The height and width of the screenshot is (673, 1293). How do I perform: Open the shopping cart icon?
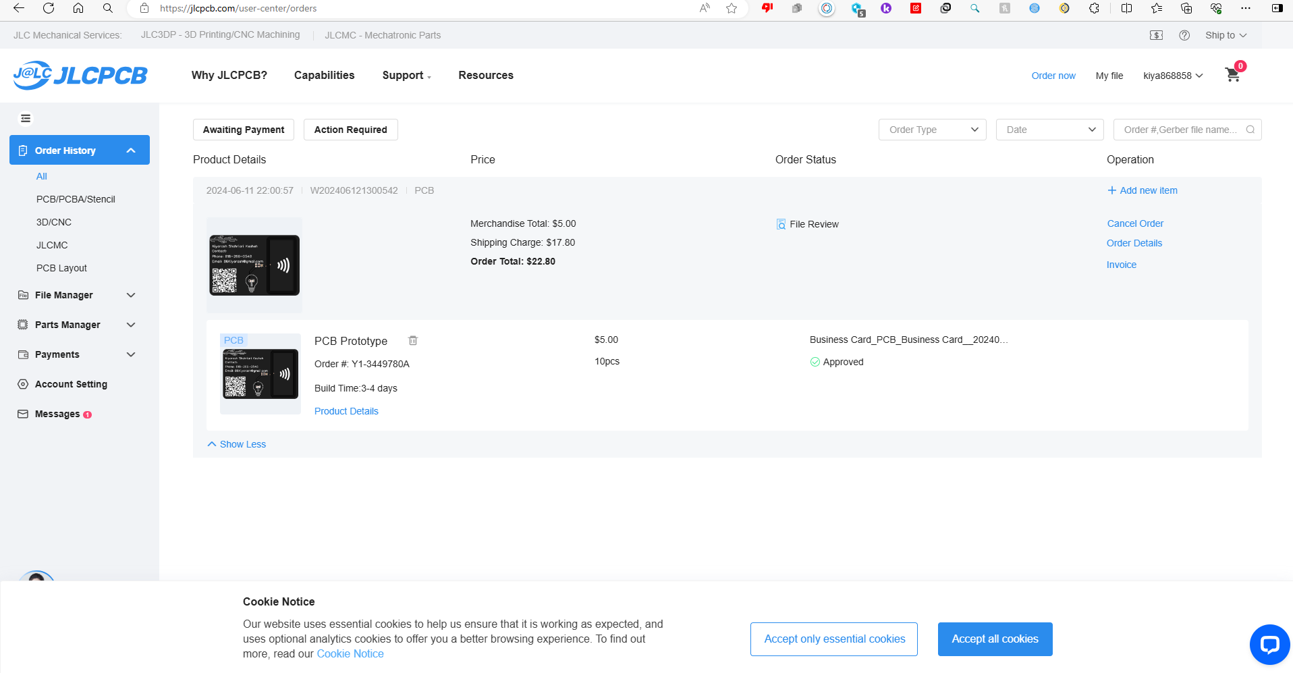pyautogui.click(x=1233, y=75)
